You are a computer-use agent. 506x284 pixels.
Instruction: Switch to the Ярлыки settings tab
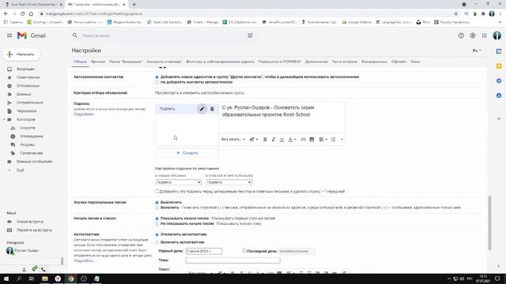coord(98,62)
